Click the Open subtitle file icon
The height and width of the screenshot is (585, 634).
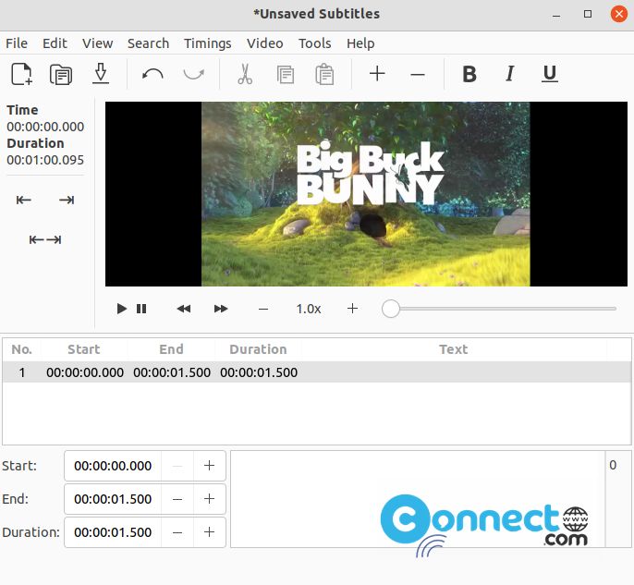coord(61,74)
